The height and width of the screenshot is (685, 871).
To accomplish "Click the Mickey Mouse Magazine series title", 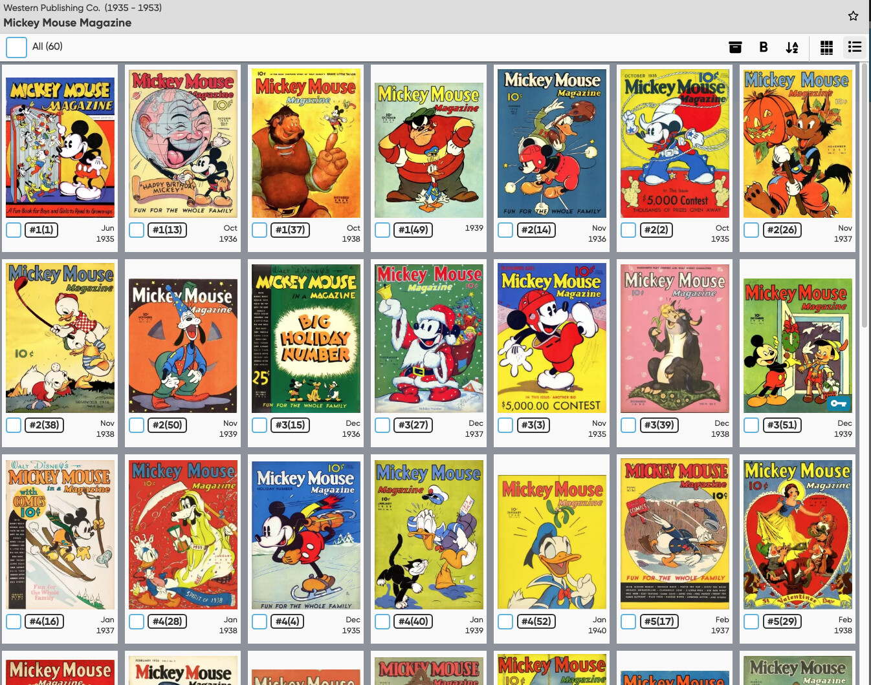I will click(67, 23).
